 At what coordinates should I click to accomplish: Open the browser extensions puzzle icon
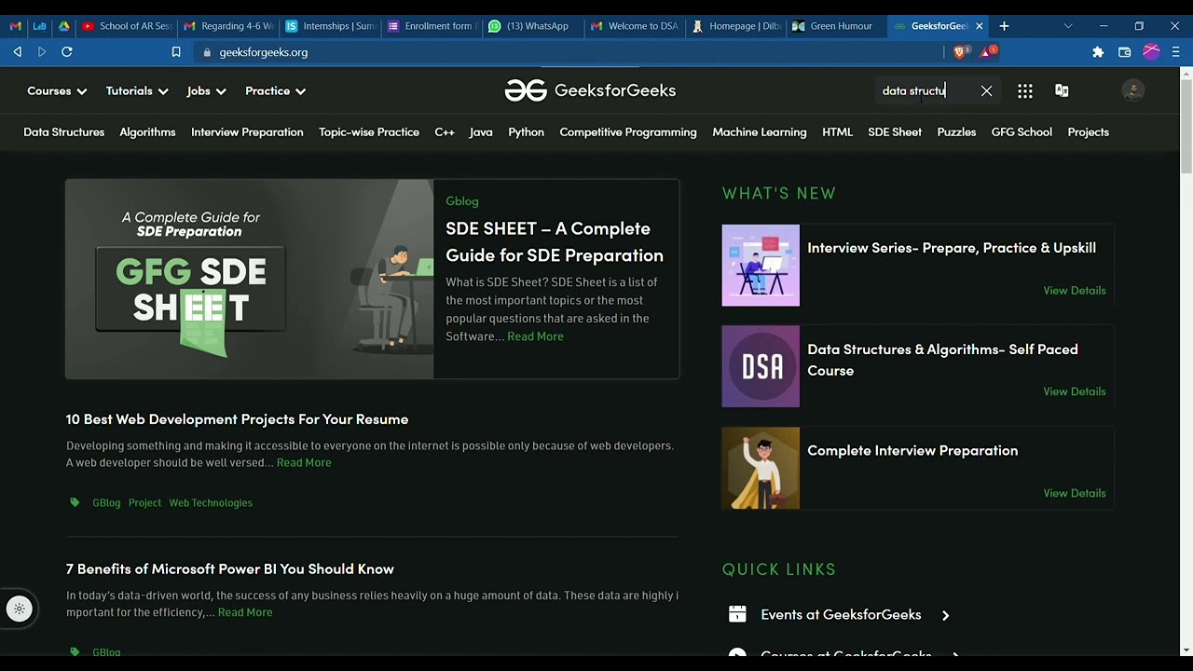[1098, 52]
